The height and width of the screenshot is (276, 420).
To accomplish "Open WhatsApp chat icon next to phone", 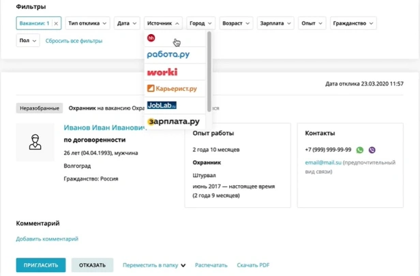I will [x=360, y=150].
